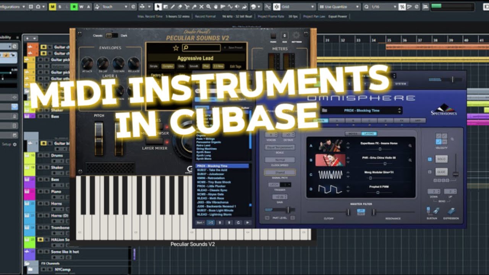The width and height of the screenshot is (489, 275).
Task: Open the PROX - Blocking Time patch selector
Action: point(362,110)
